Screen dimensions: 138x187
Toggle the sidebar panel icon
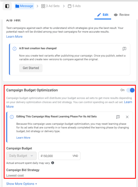tap(7, 6)
